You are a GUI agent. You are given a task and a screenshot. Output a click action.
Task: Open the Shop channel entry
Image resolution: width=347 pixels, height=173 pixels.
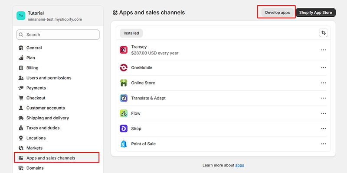tap(223, 128)
